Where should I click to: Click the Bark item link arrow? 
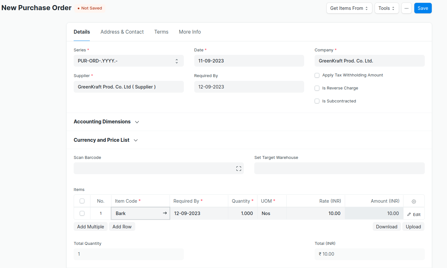point(165,213)
